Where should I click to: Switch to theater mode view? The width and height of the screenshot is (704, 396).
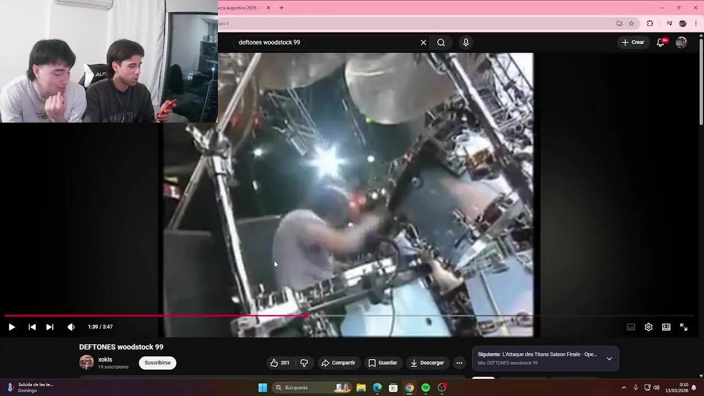click(666, 327)
